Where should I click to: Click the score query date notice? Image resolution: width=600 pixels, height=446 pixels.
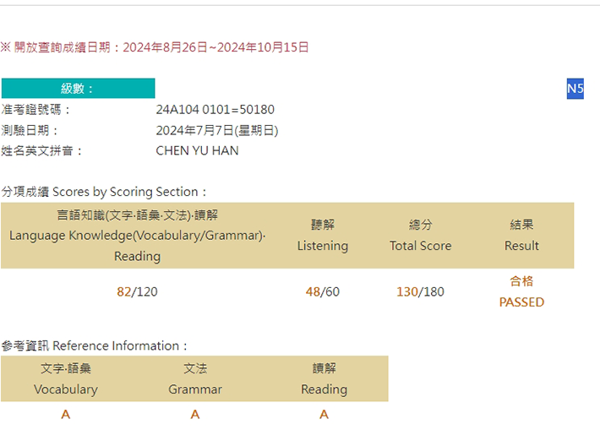155,47
